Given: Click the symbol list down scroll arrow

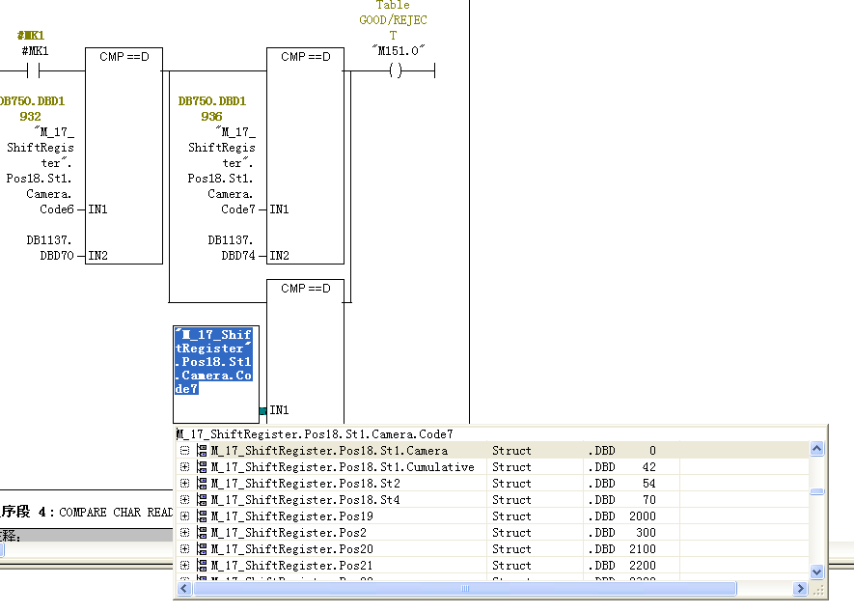Looking at the screenshot, I should click(817, 571).
